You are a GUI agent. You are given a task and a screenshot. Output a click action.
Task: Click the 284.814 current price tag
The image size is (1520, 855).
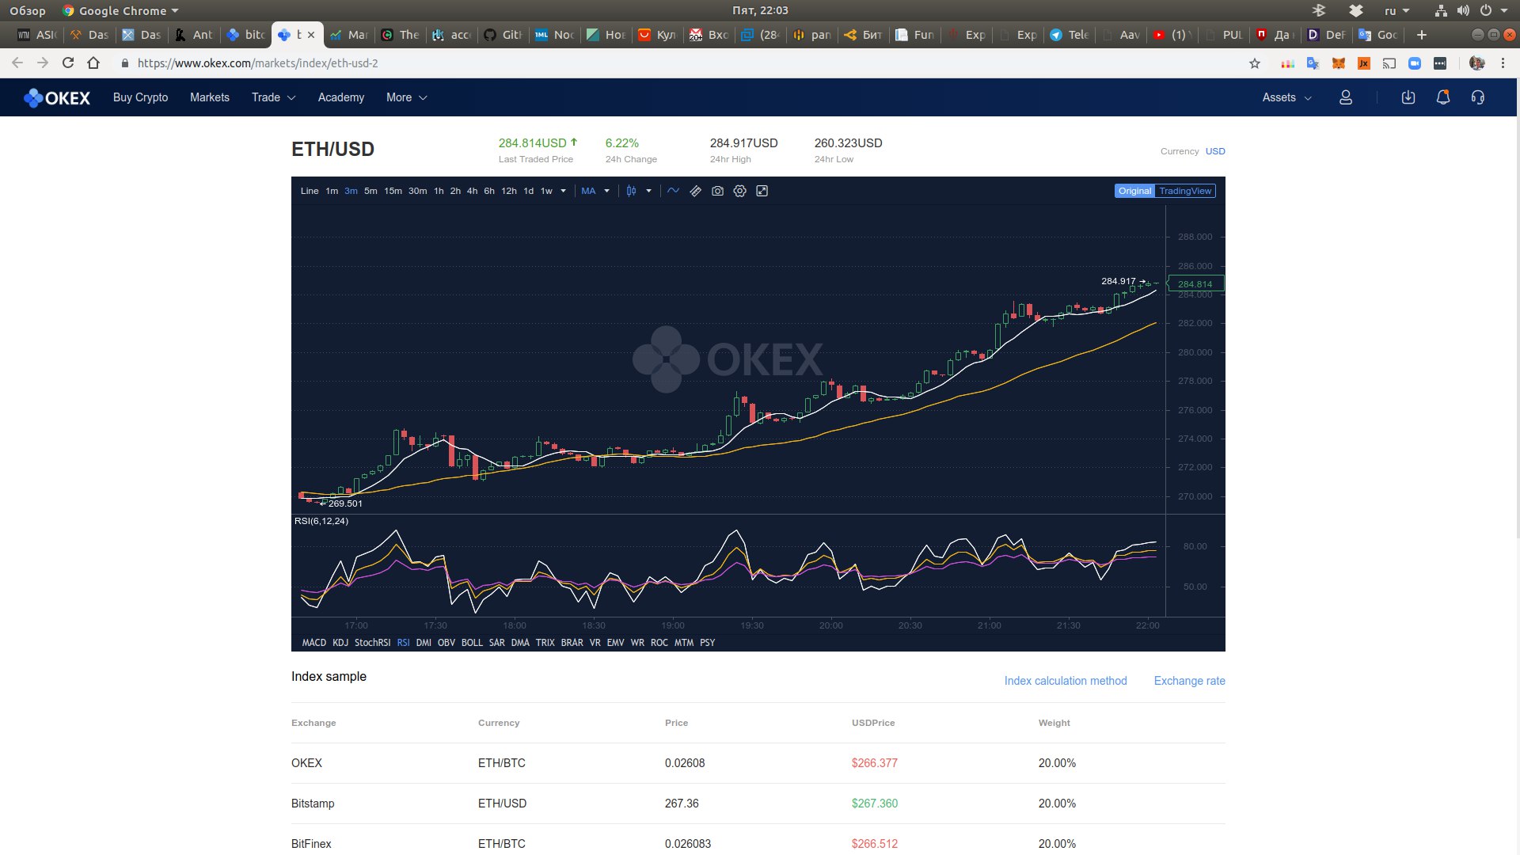tap(1195, 283)
